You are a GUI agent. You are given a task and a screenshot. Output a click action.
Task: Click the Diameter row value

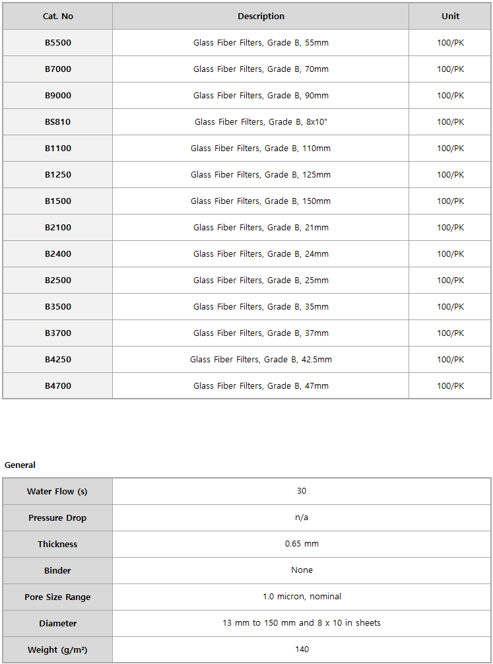(302, 623)
